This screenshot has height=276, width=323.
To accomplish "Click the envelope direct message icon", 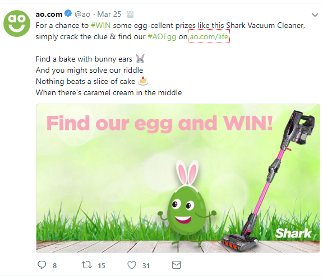I will click(x=176, y=265).
